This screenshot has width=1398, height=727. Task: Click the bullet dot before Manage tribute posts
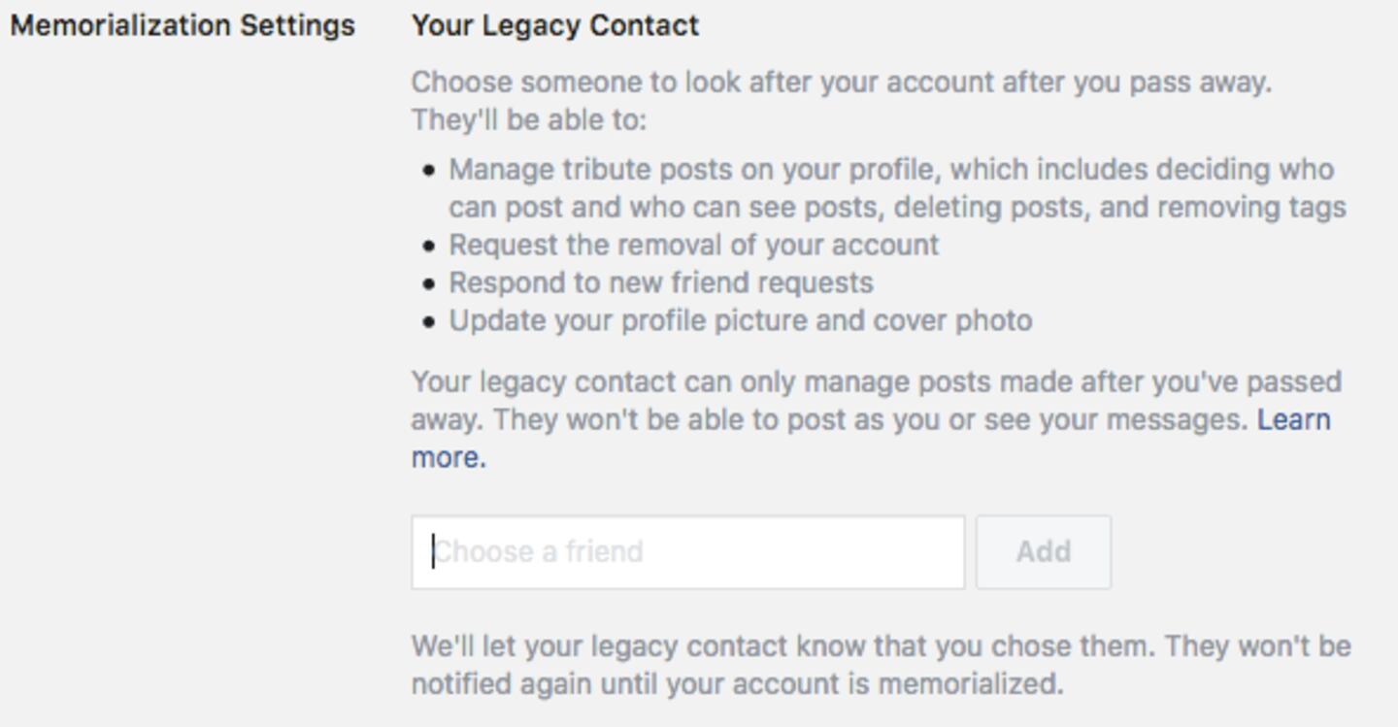pyautogui.click(x=430, y=171)
